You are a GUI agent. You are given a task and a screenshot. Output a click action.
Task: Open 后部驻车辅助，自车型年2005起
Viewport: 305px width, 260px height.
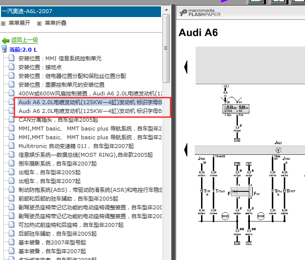[x=58, y=234]
